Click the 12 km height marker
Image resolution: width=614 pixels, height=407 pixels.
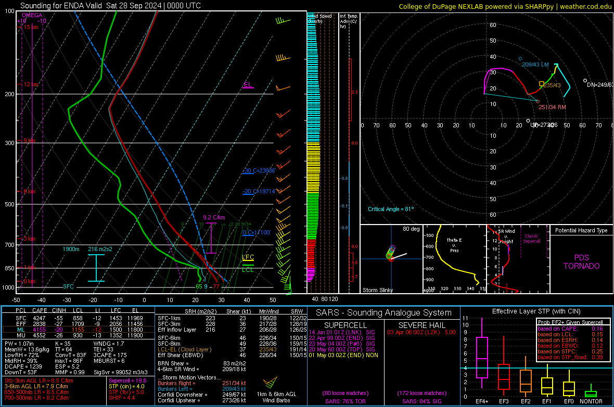(x=31, y=85)
